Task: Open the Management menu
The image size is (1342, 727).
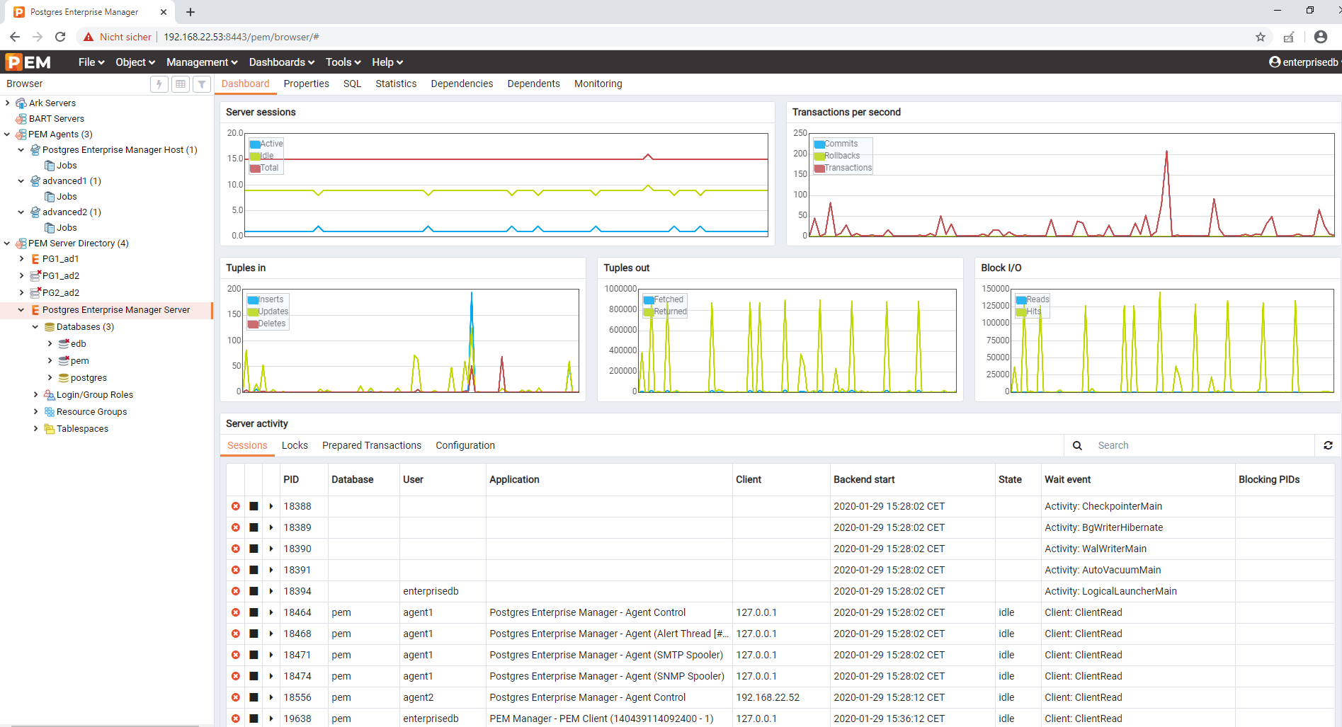Action: point(202,62)
